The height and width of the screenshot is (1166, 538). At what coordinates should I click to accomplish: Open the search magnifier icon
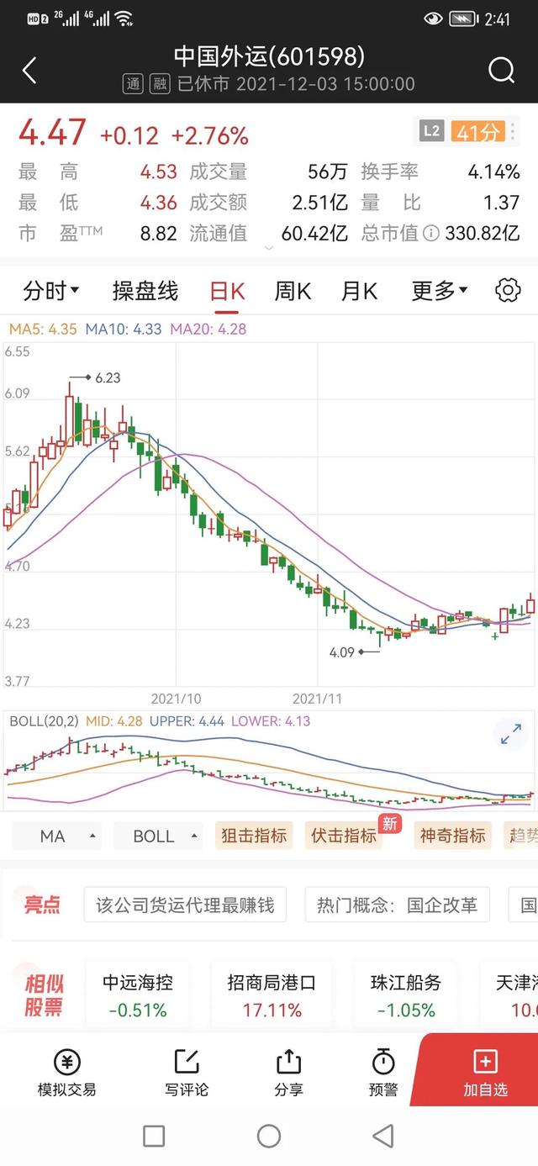(x=501, y=71)
